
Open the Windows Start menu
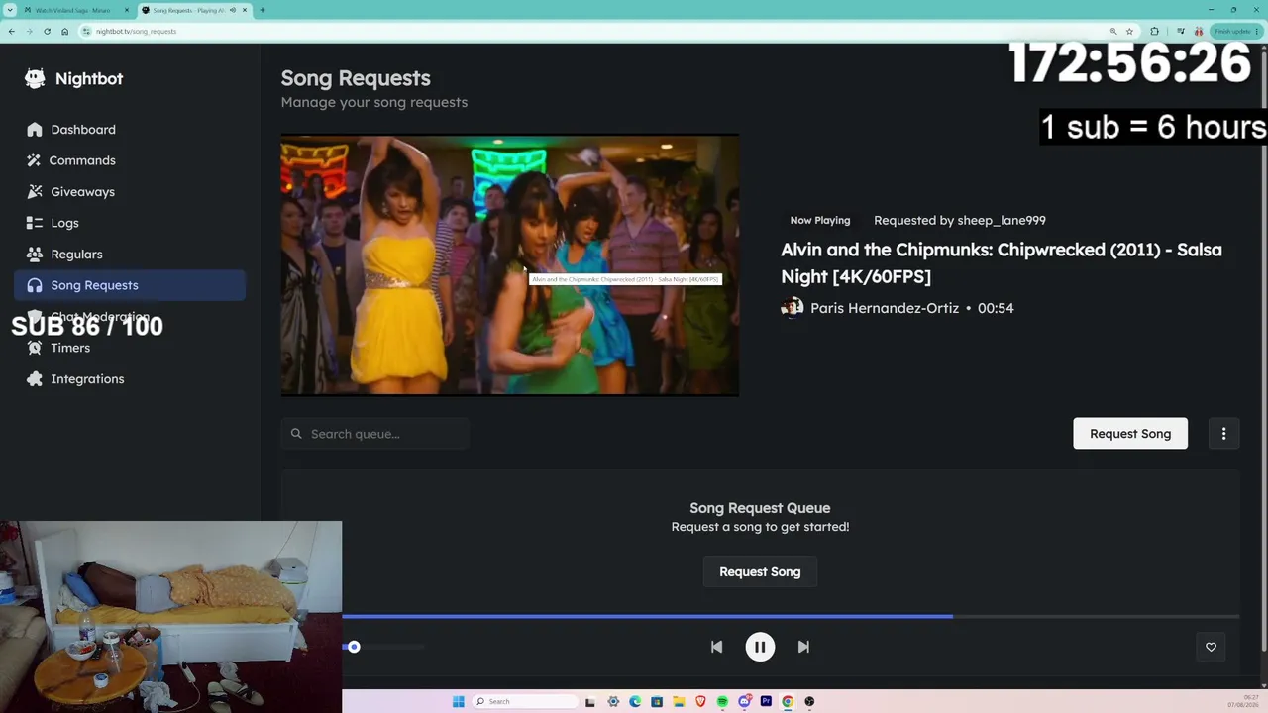pos(458,701)
